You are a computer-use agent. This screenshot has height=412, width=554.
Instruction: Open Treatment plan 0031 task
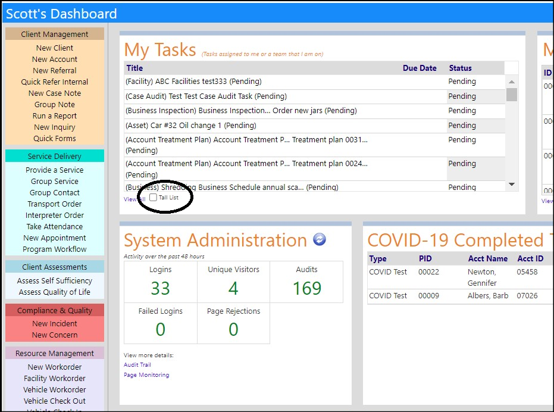(246, 145)
